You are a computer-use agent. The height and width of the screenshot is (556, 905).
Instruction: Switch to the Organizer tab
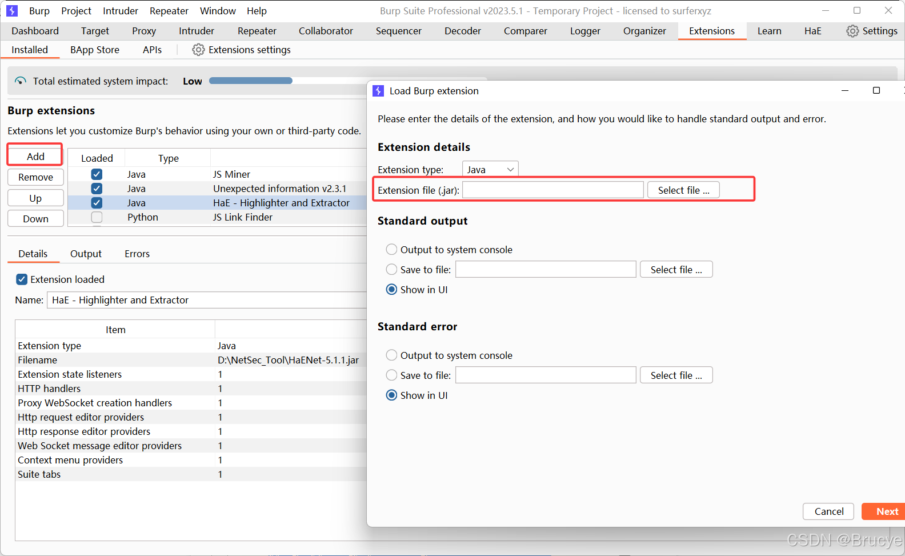coord(644,31)
